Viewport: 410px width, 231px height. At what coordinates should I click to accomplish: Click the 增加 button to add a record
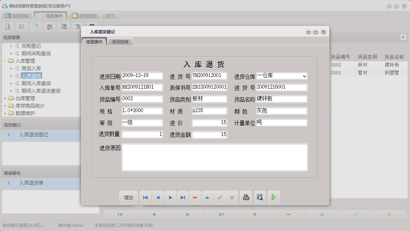(128, 197)
